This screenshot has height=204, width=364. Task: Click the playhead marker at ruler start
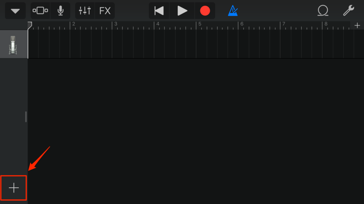click(30, 25)
